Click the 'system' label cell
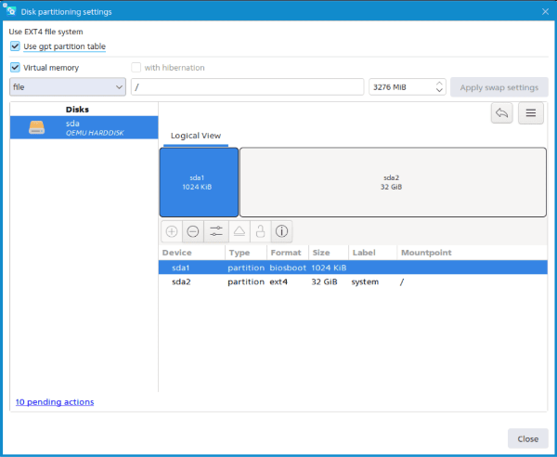 [x=365, y=281]
